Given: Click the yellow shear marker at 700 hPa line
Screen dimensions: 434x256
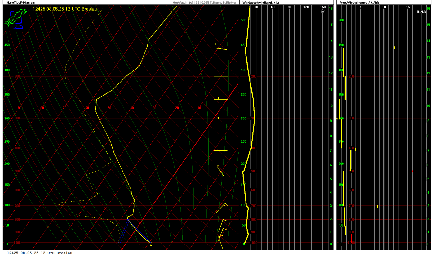Looking at the screenshot, I should [x=377, y=207].
